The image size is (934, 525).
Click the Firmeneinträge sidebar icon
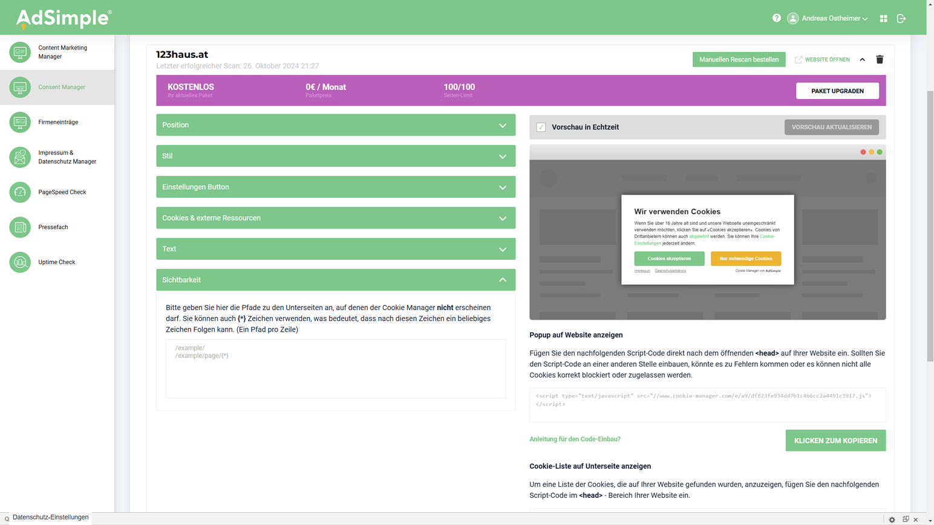pyautogui.click(x=20, y=122)
